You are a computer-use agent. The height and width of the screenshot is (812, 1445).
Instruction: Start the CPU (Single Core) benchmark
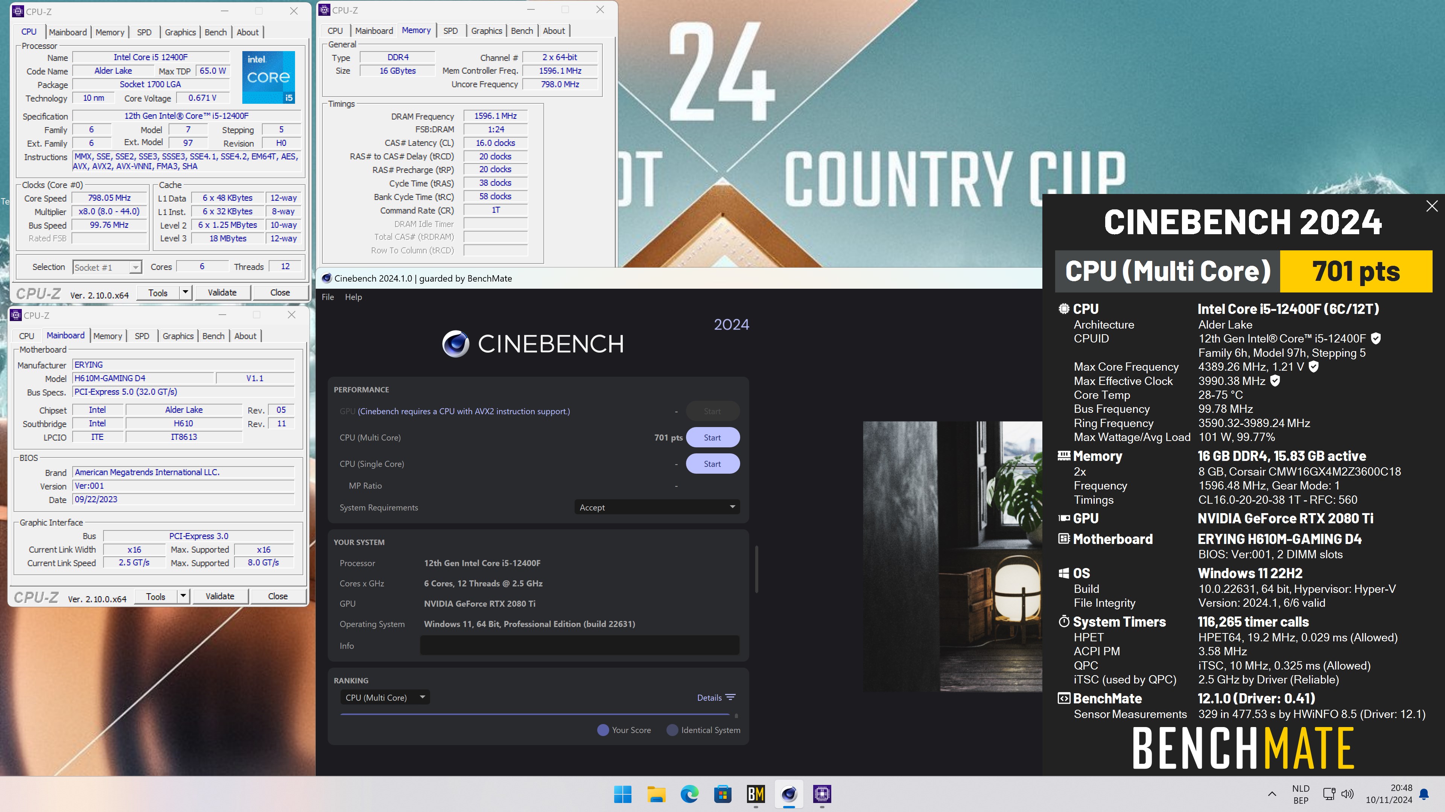pyautogui.click(x=712, y=464)
